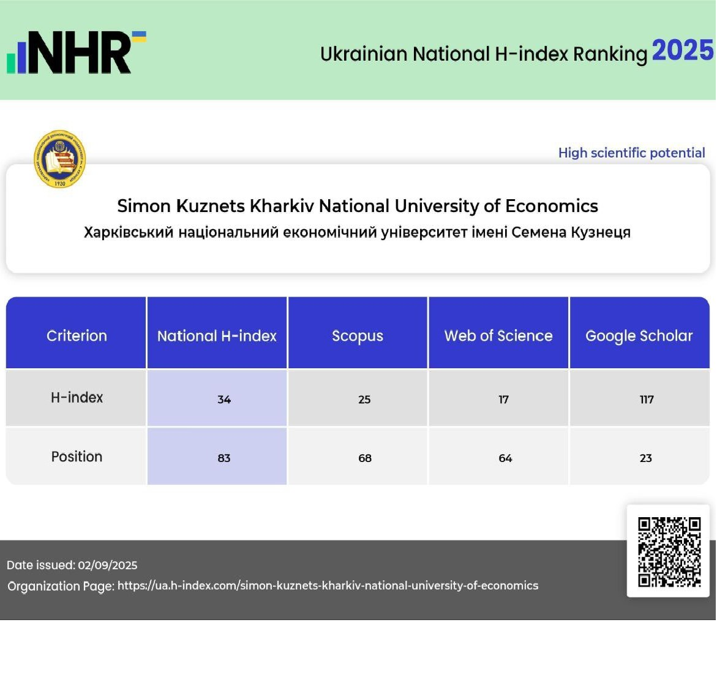
Task: Click the English university name title
Action: pos(358,206)
